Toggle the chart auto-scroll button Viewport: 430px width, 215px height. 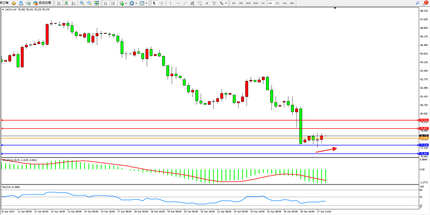pyautogui.click(x=106, y=3)
